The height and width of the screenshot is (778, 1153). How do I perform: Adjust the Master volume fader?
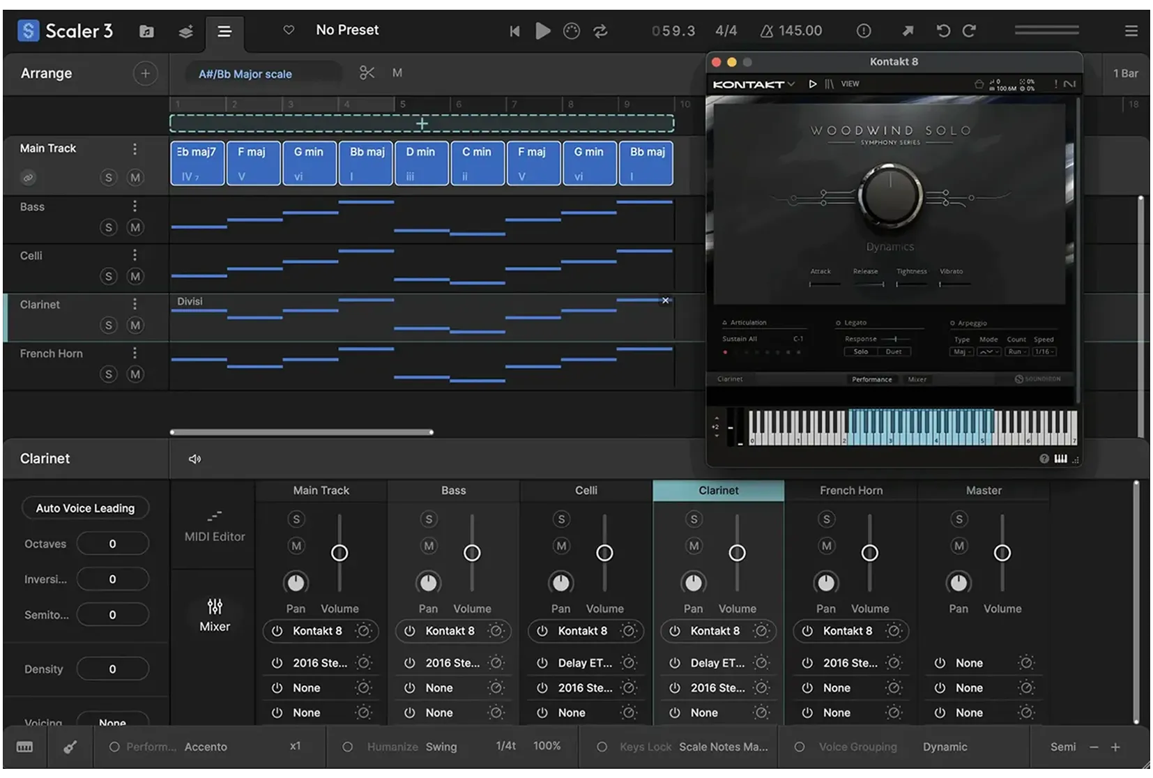(x=1002, y=553)
